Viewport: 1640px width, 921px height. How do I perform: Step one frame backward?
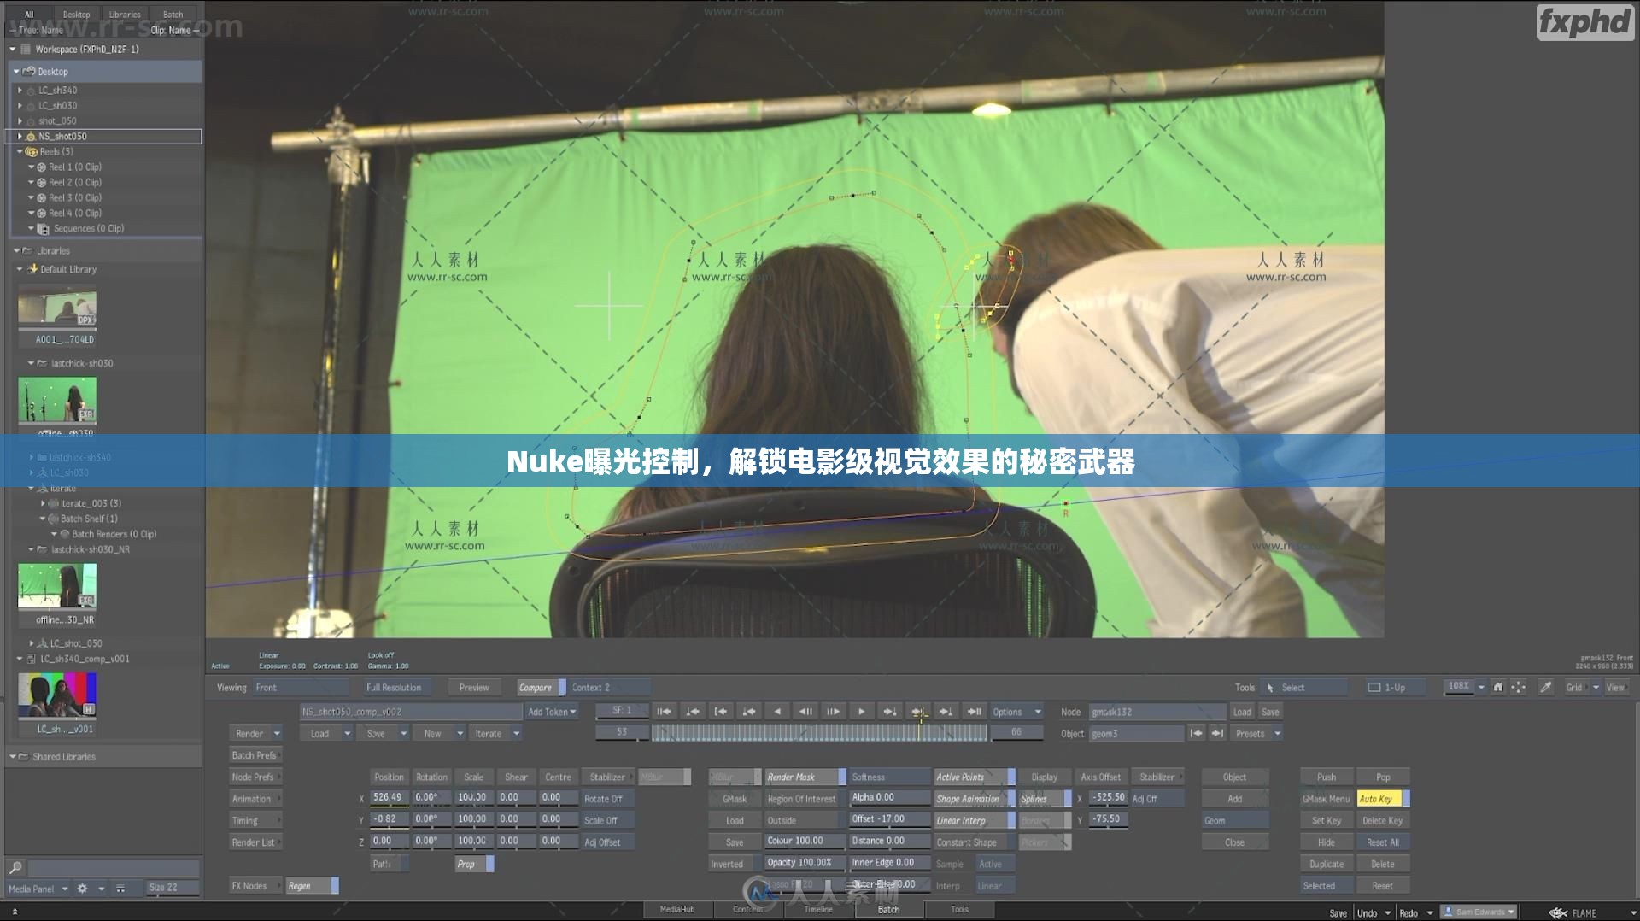805,711
